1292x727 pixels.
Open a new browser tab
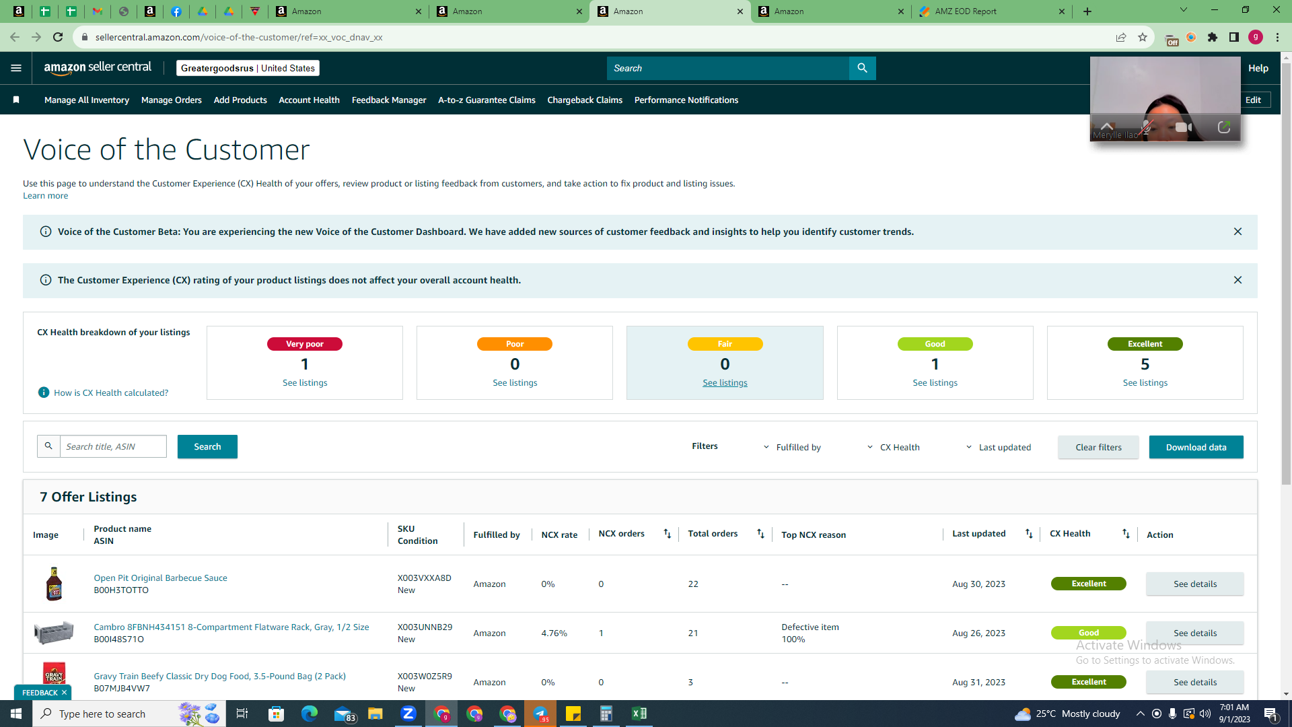click(1087, 11)
